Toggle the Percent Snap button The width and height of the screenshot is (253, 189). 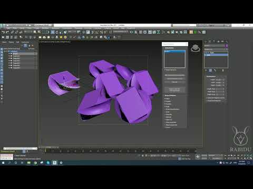pyautogui.click(x=101, y=32)
